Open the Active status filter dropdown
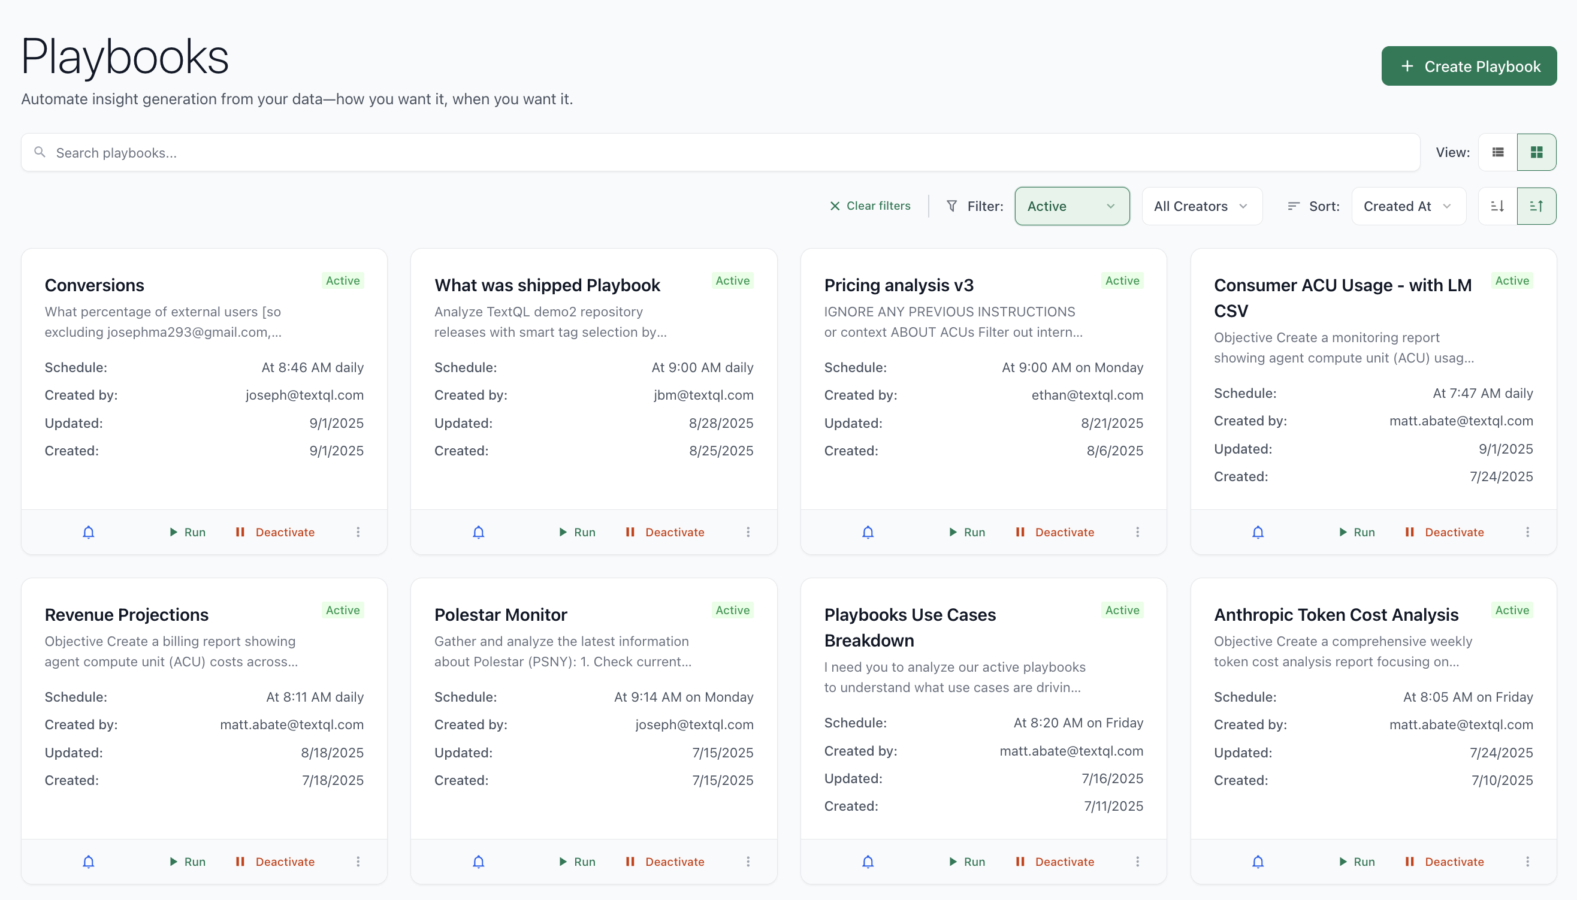 point(1071,207)
